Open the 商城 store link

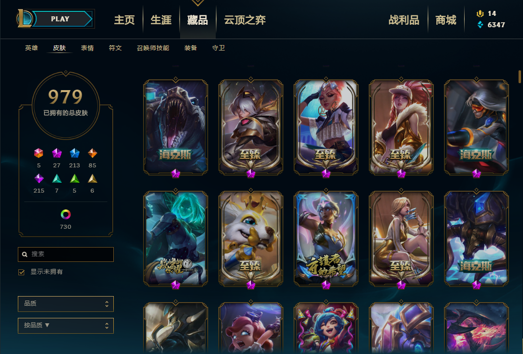[x=446, y=20]
